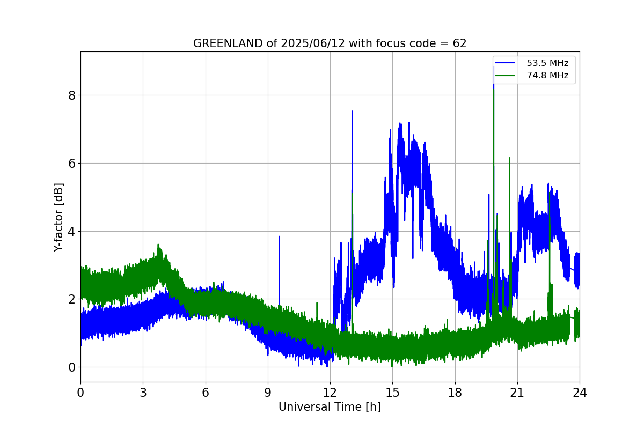
Task: Click the blue line sample in legend
Action: (505, 63)
